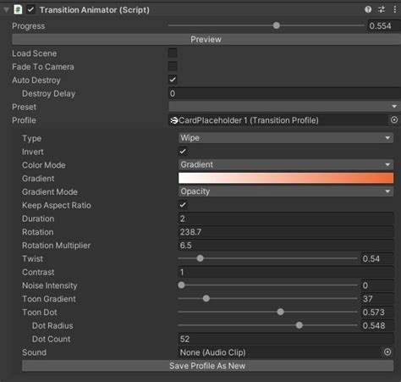This screenshot has height=382, width=401.
Task: Click the Destroy Delay input field
Action: (284, 93)
